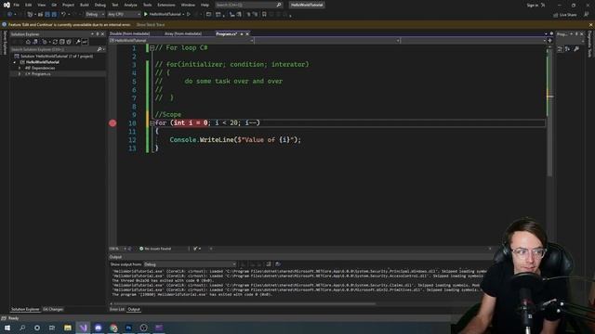
Task: Switch to the Error List tab
Action: 117,309
